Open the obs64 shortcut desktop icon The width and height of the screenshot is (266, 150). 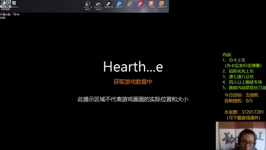click(x=88, y=5)
